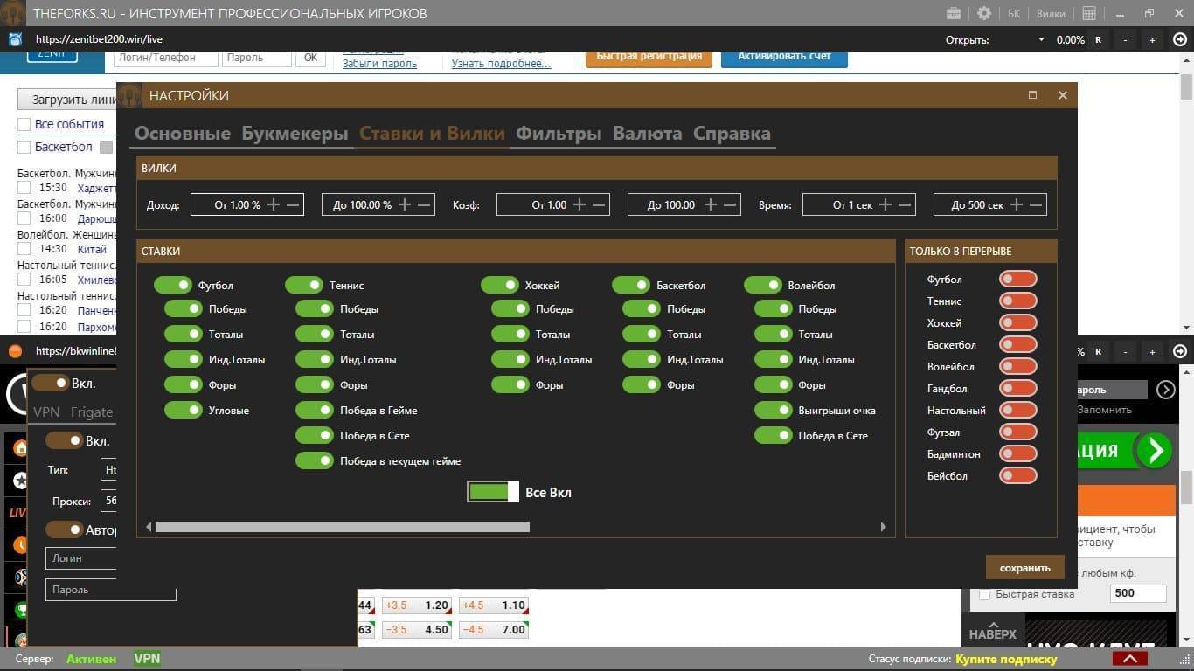Switch to Основные settings tab

pyautogui.click(x=183, y=134)
